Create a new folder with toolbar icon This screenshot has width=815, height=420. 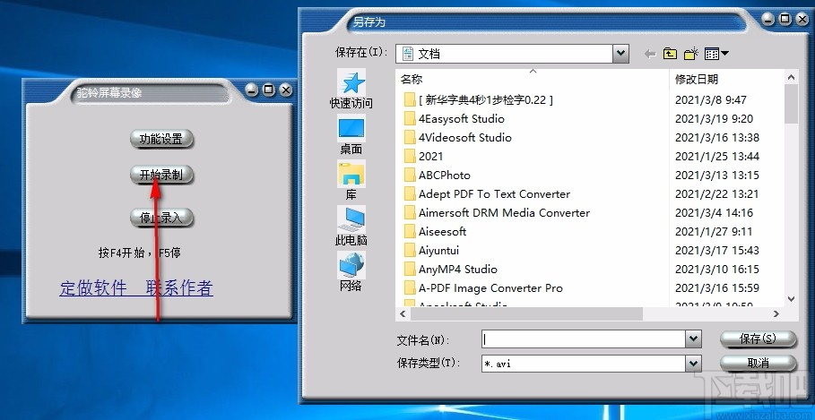tap(690, 53)
